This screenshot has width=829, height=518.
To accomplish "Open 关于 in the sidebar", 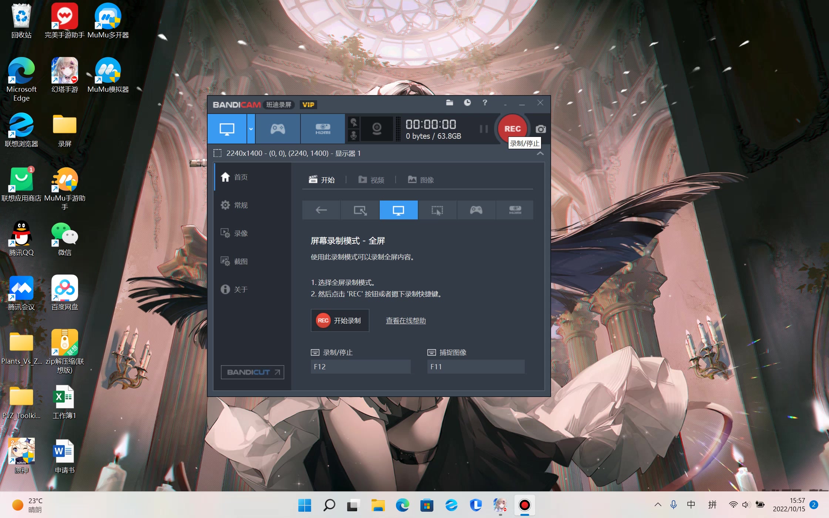I will tap(252, 289).
